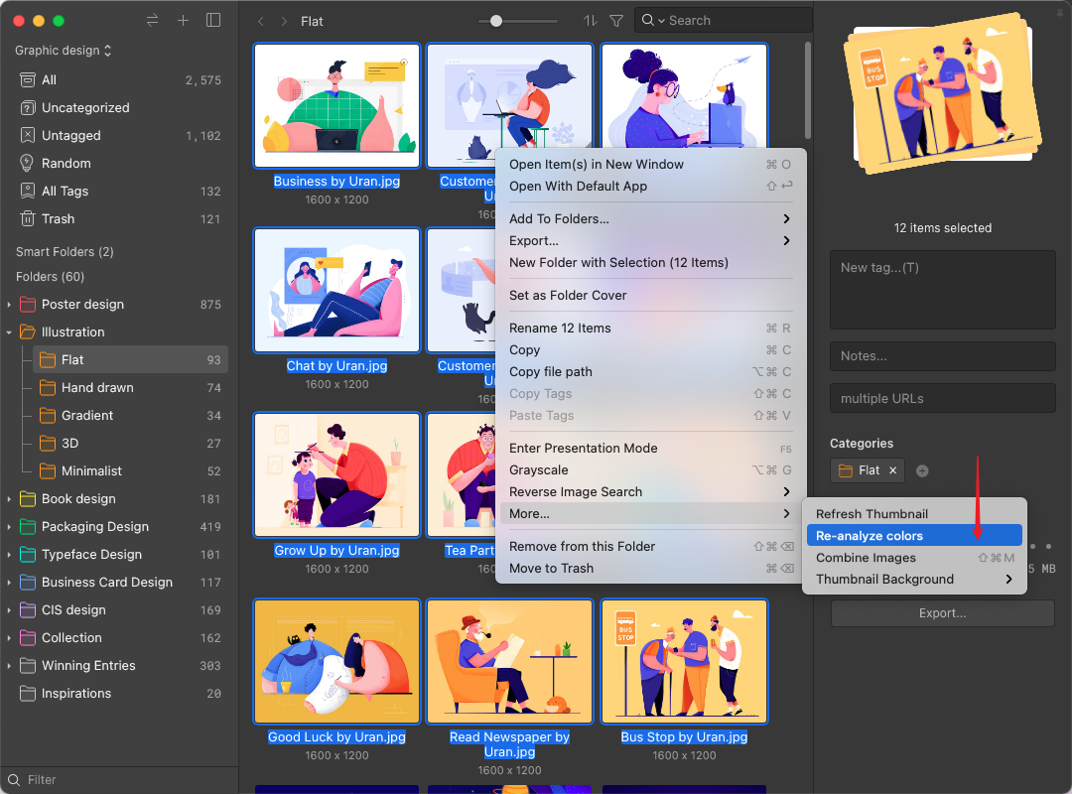The height and width of the screenshot is (794, 1072).
Task: Select the Untagged icon
Action: pos(28,135)
